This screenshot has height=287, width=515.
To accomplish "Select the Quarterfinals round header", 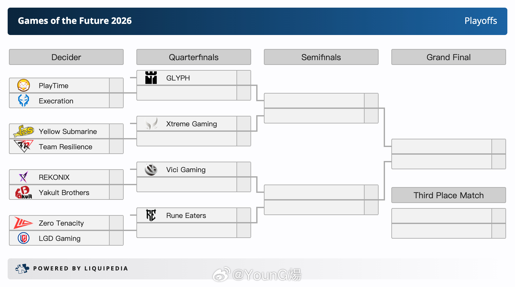I will pyautogui.click(x=194, y=57).
